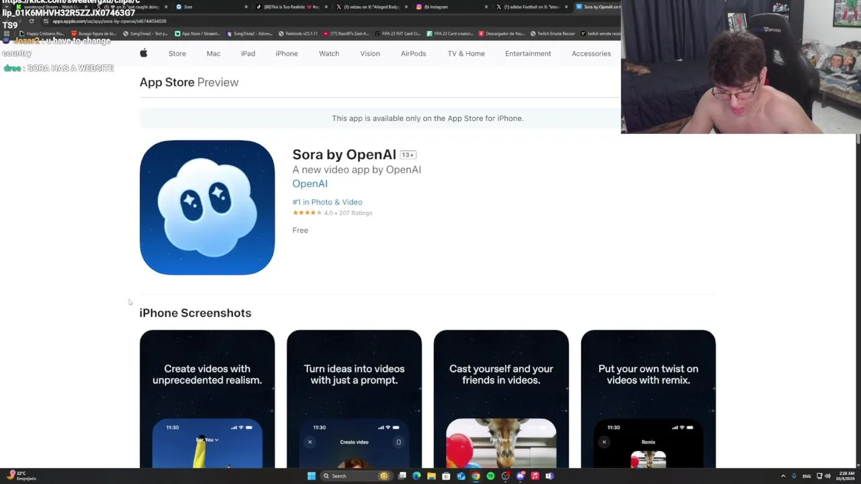Open Microsoft Teams from the taskbar

pos(550,476)
